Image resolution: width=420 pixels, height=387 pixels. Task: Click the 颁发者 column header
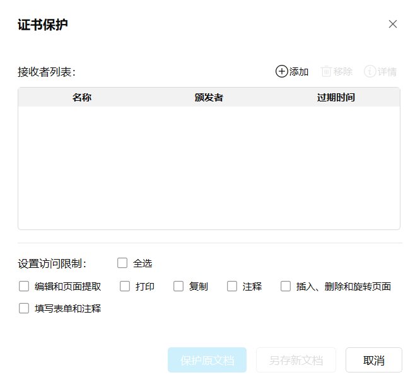coord(209,98)
